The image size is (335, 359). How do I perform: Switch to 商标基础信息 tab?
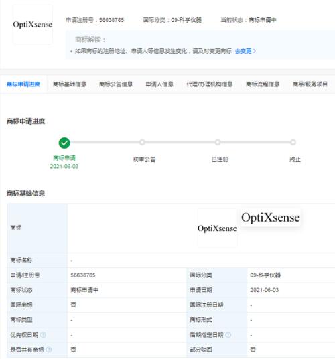pos(70,84)
